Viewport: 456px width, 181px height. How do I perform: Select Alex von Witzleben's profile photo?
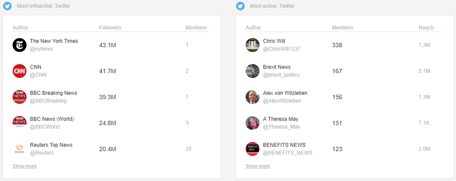(x=253, y=97)
